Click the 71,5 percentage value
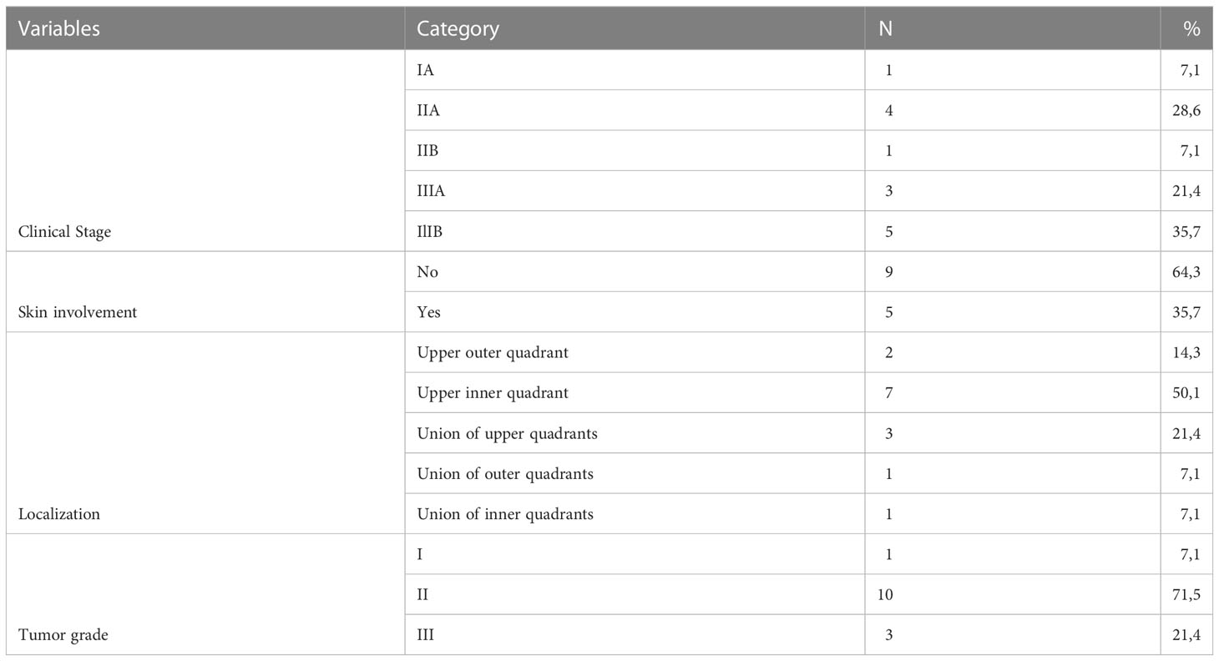Screen dimensions: 1219x661 [x=1186, y=595]
